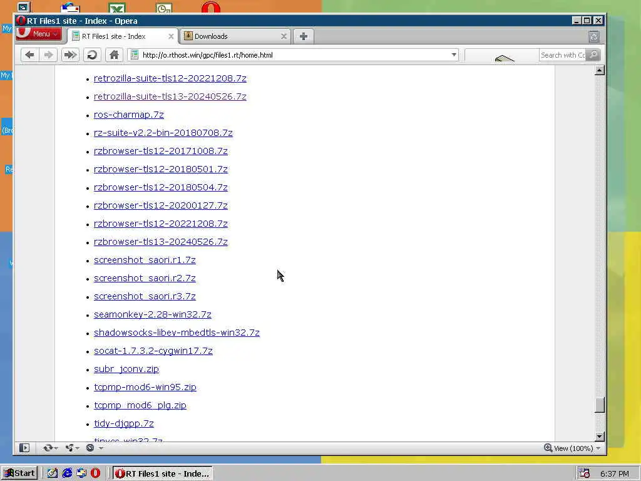Click the Search with field

click(563, 55)
